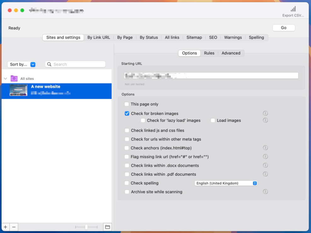The image size is (311, 233).
Task: Click the remove site minus button
Action: (14, 227)
